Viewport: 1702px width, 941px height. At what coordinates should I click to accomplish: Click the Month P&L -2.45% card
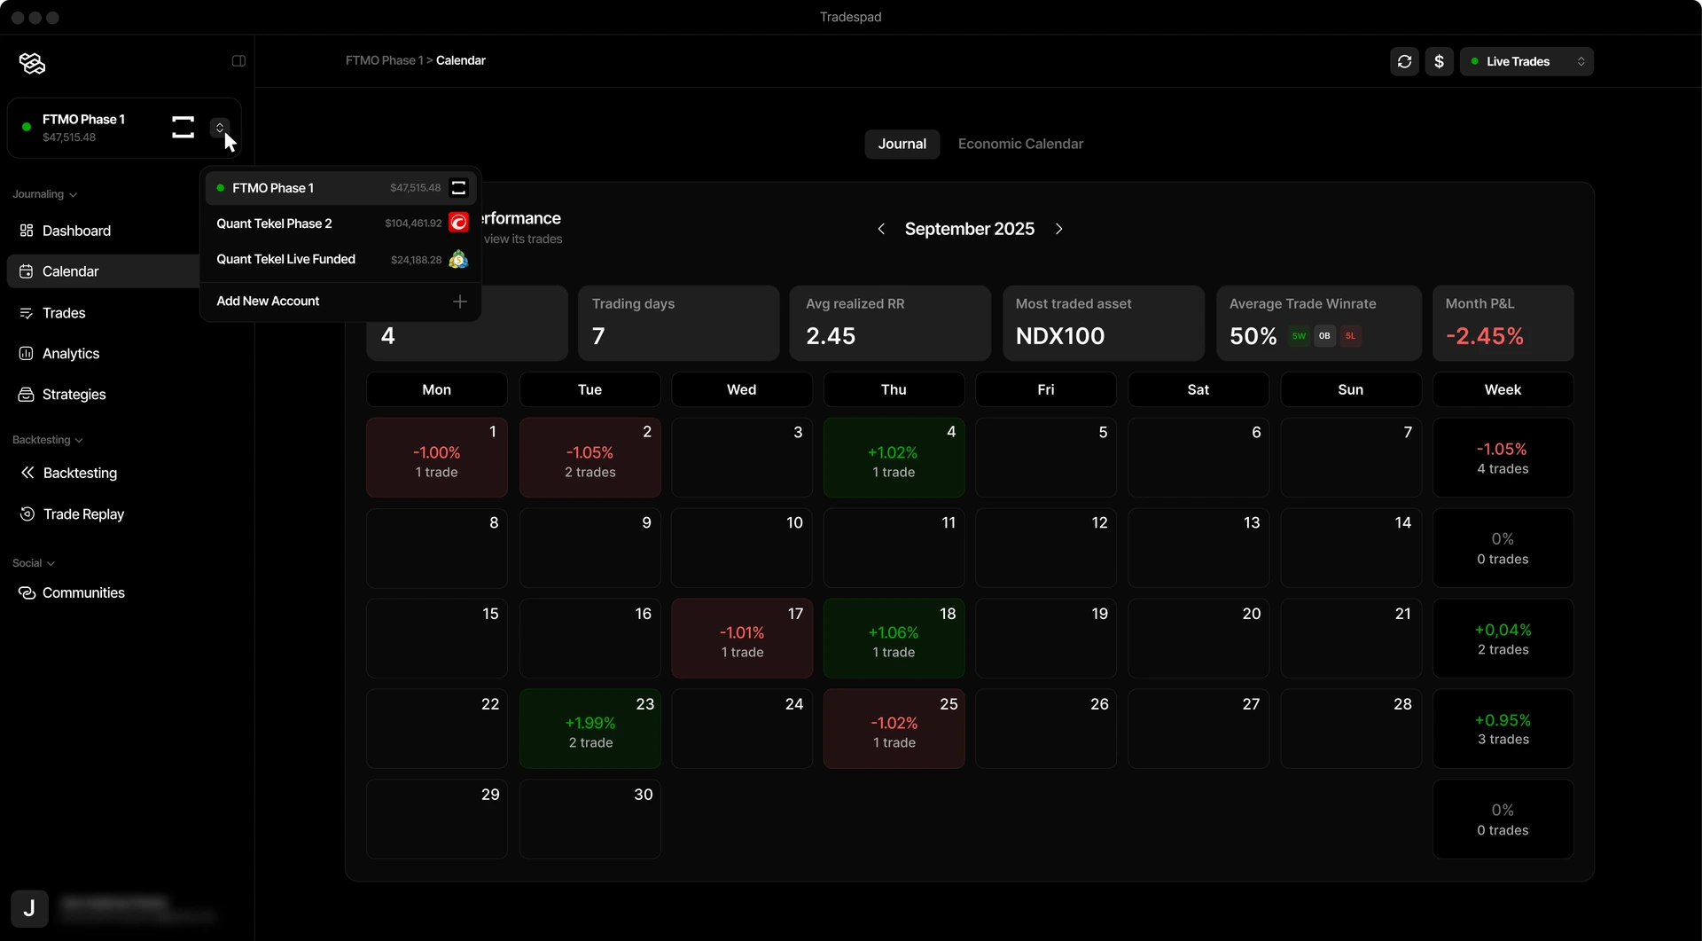[x=1503, y=323]
